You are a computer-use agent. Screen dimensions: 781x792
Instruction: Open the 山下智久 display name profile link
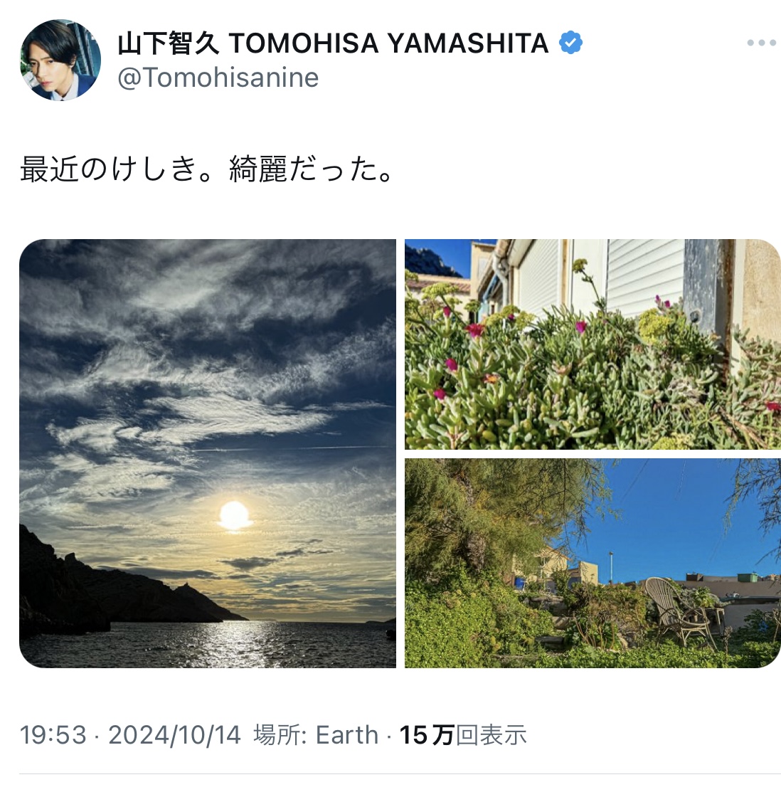tap(169, 43)
